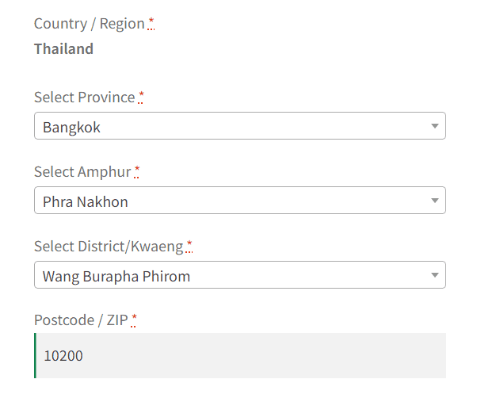Click the arrow on the Phra Nakhon dropdown
This screenshot has height=402, width=477.
434,201
